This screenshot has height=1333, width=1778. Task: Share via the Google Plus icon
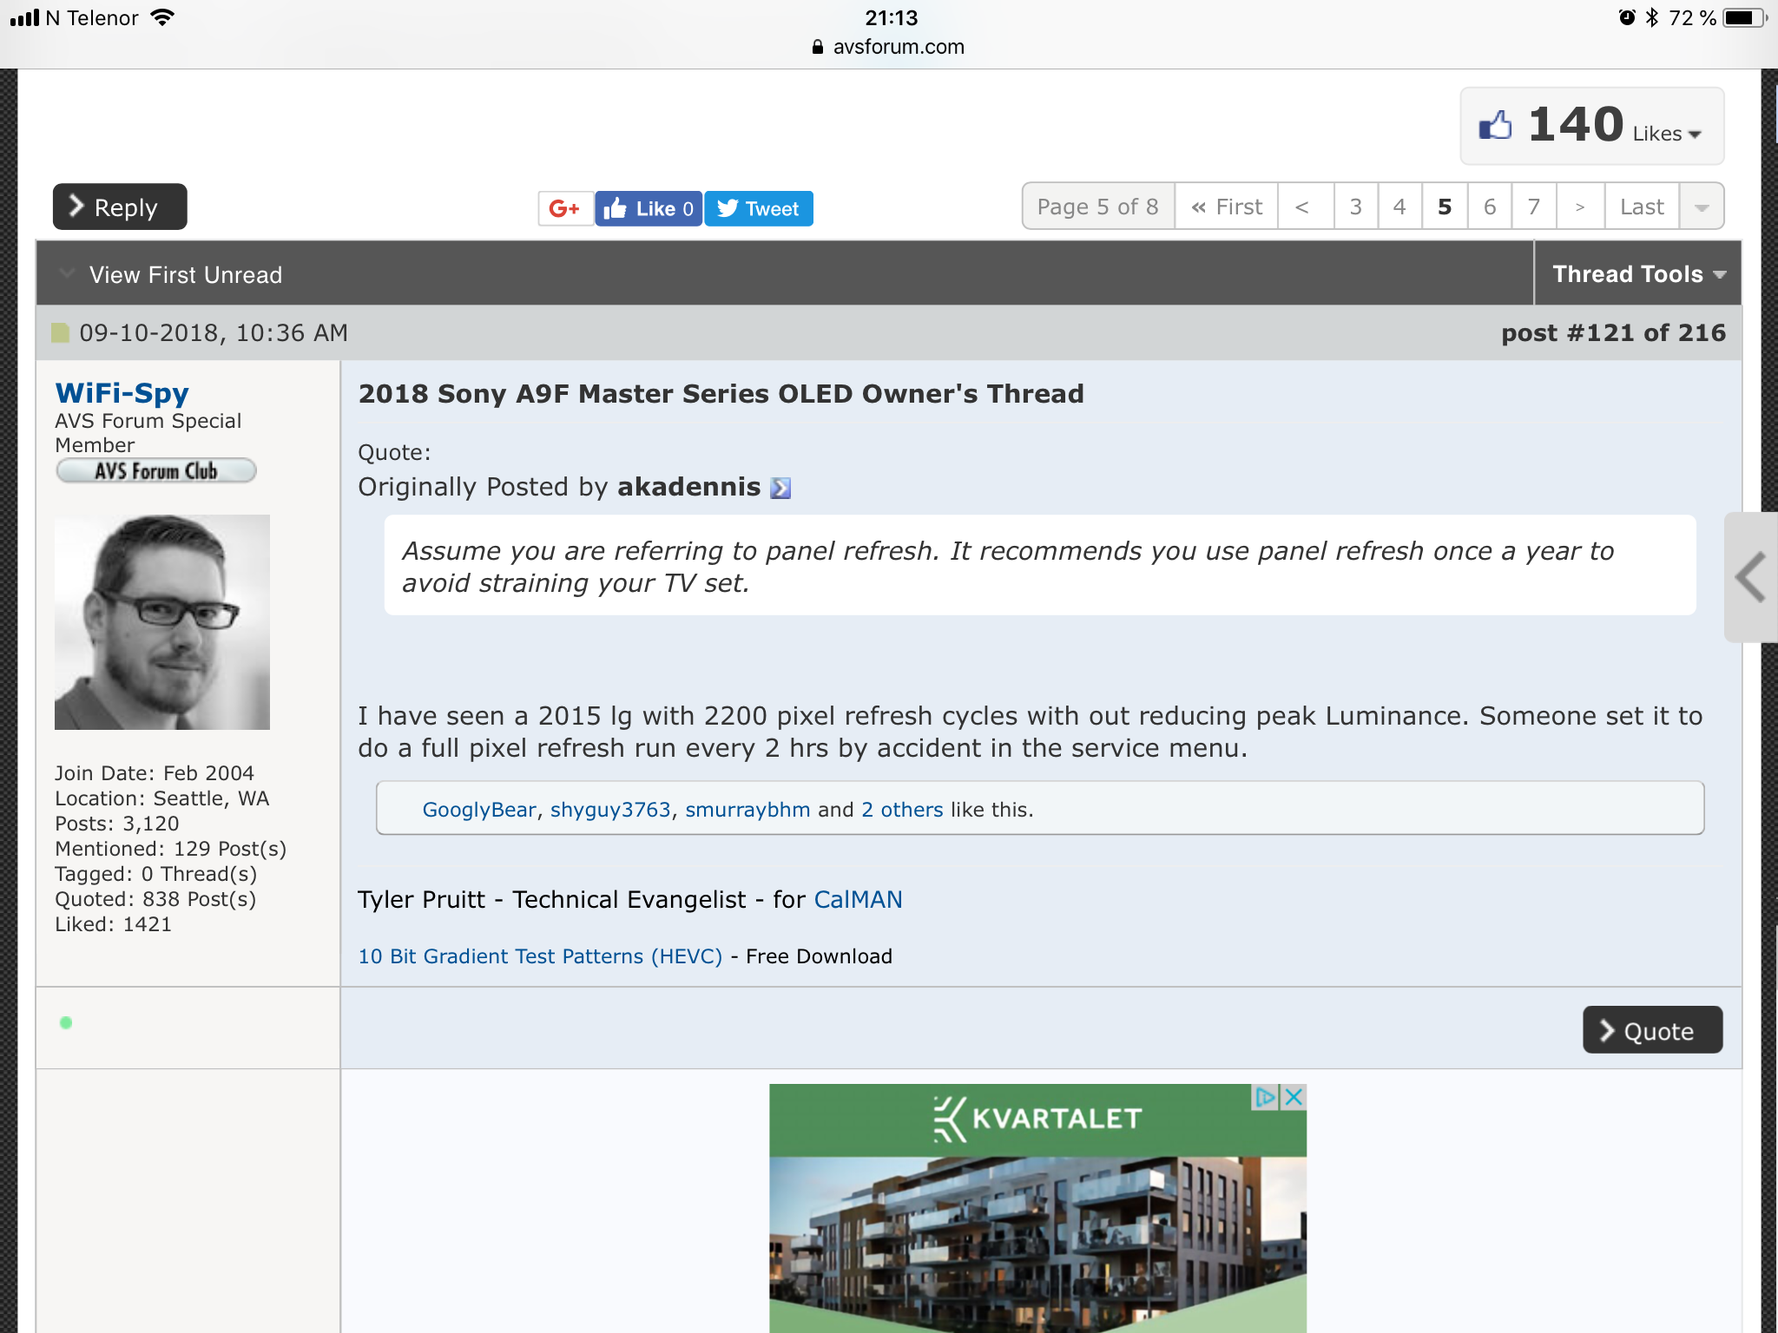565,208
